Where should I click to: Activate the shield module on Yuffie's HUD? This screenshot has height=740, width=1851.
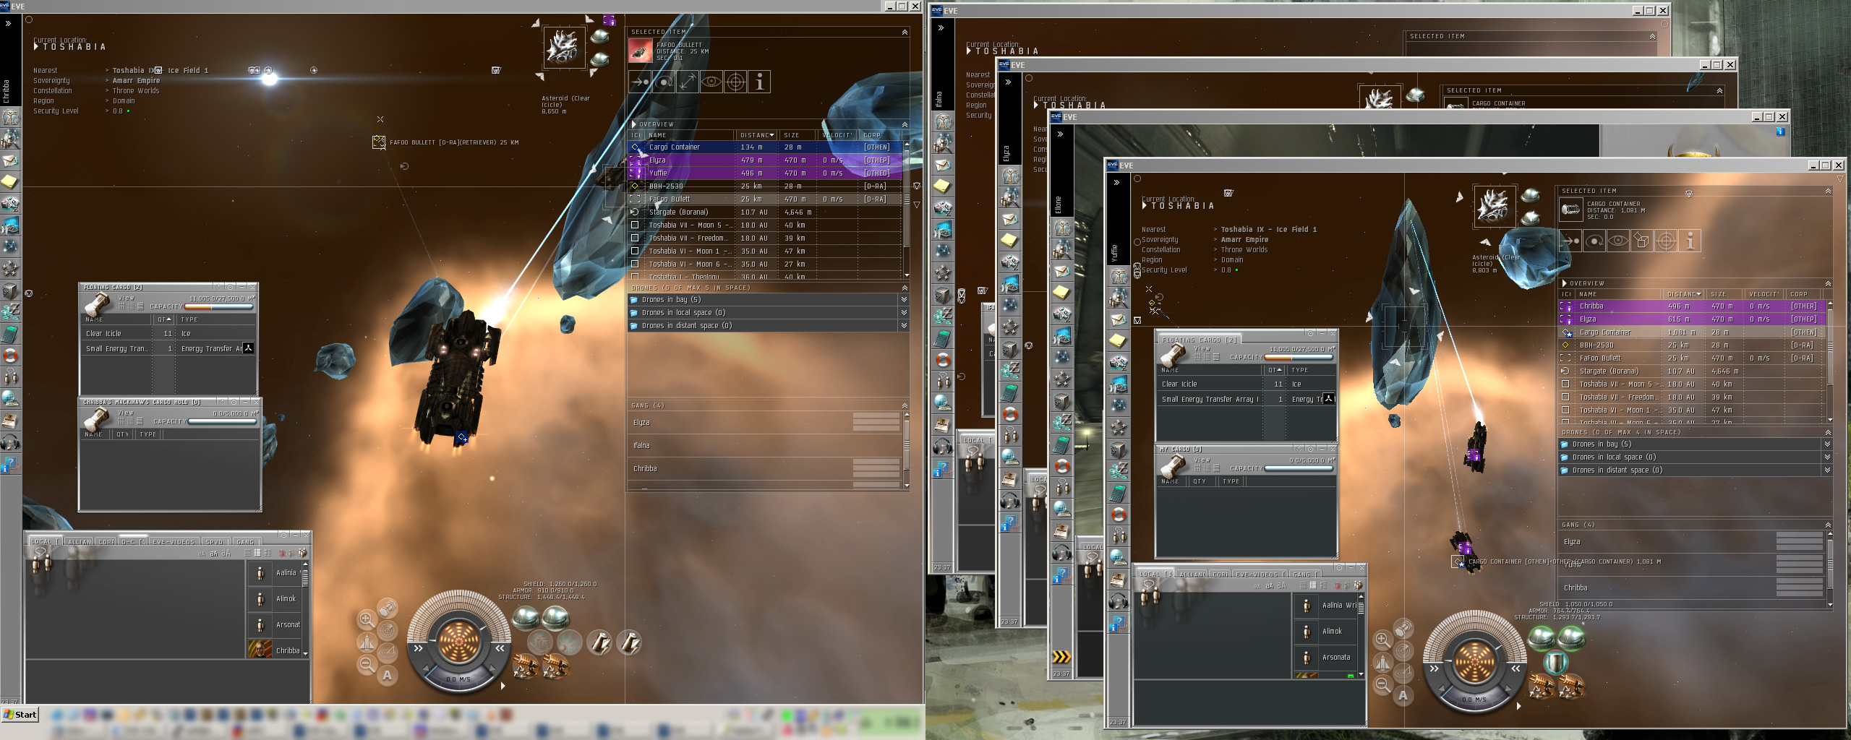[x=1556, y=662]
